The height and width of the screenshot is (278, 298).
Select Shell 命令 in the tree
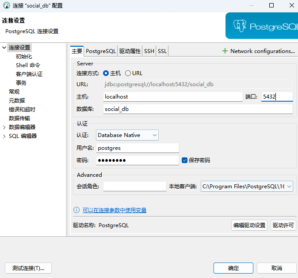click(28, 65)
